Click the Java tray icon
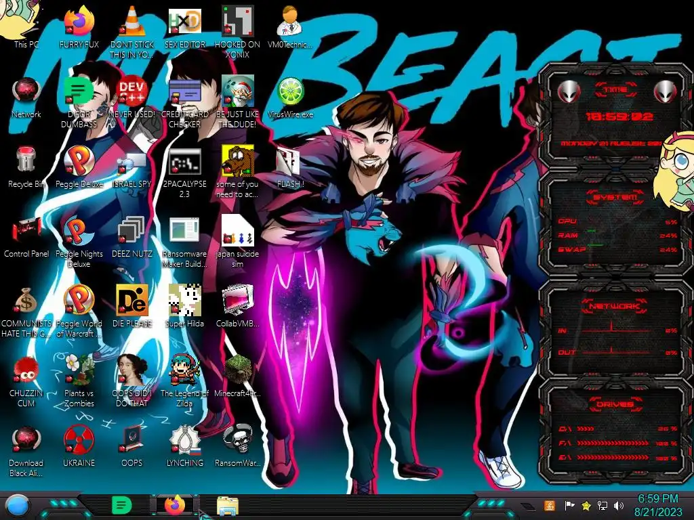 [550, 505]
